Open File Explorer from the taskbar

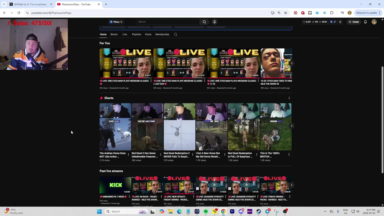170,211
